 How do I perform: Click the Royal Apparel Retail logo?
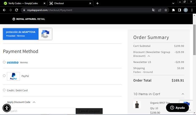[x=29, y=19]
